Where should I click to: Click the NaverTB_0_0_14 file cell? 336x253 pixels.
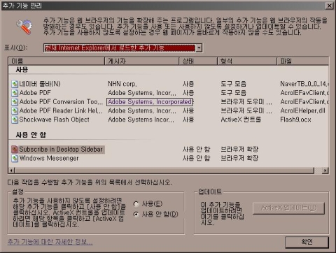tap(304, 84)
